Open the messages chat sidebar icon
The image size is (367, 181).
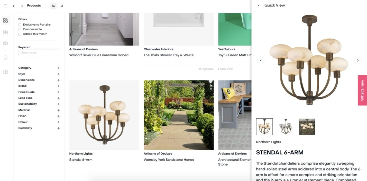5,43
